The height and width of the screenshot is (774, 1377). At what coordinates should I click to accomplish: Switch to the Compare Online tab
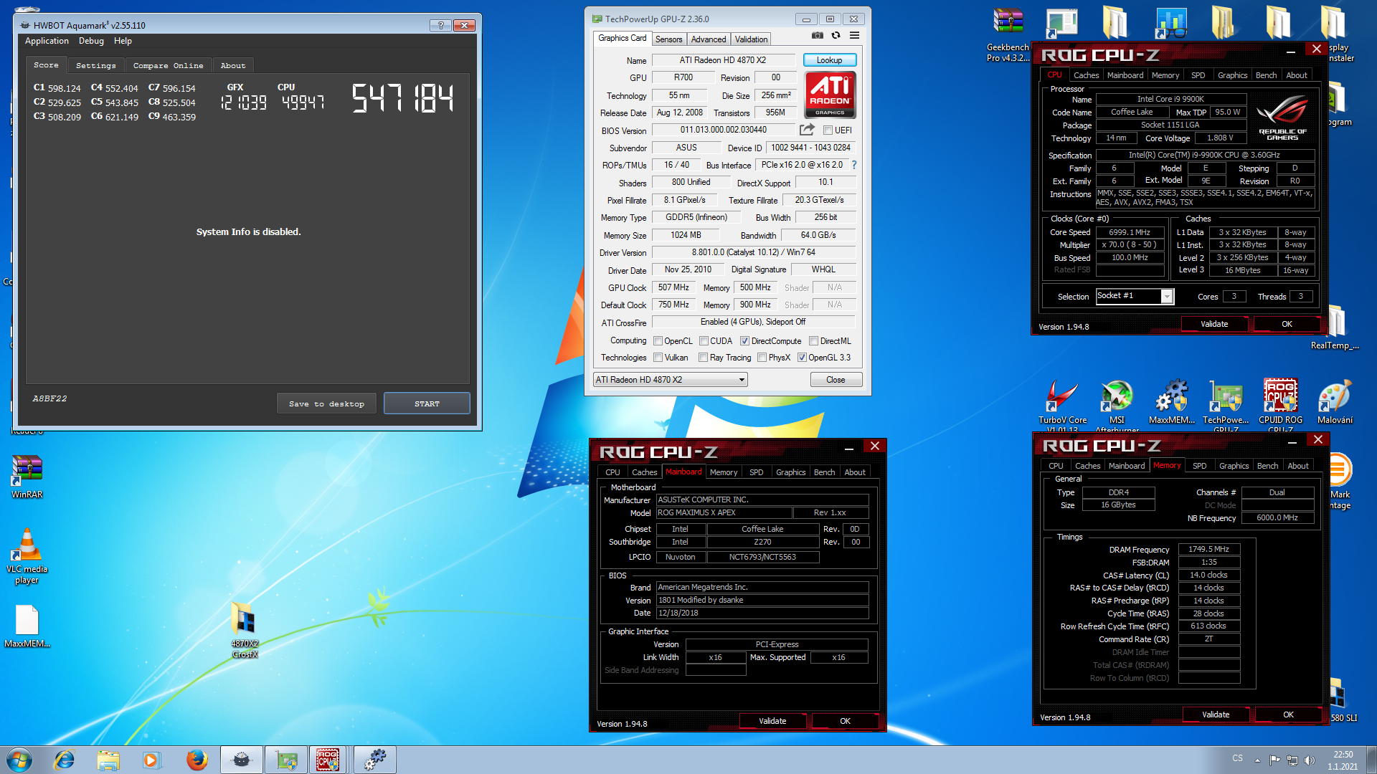(169, 65)
